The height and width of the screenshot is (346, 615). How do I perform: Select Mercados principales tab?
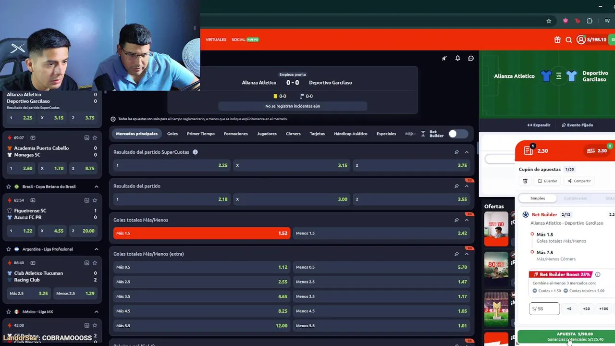click(136, 134)
